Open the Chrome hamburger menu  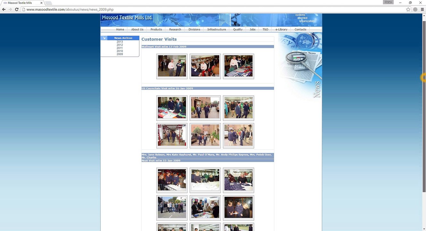point(422,10)
